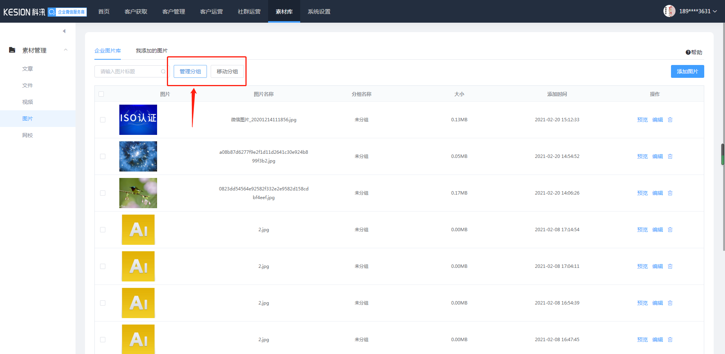Click the trash icon for ISO认证 image row

pyautogui.click(x=670, y=120)
